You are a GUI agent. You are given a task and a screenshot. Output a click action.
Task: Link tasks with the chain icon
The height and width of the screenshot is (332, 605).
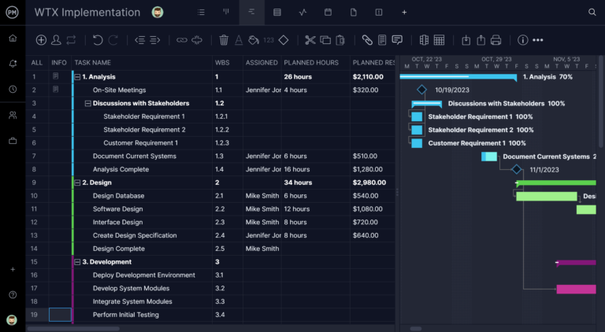182,40
